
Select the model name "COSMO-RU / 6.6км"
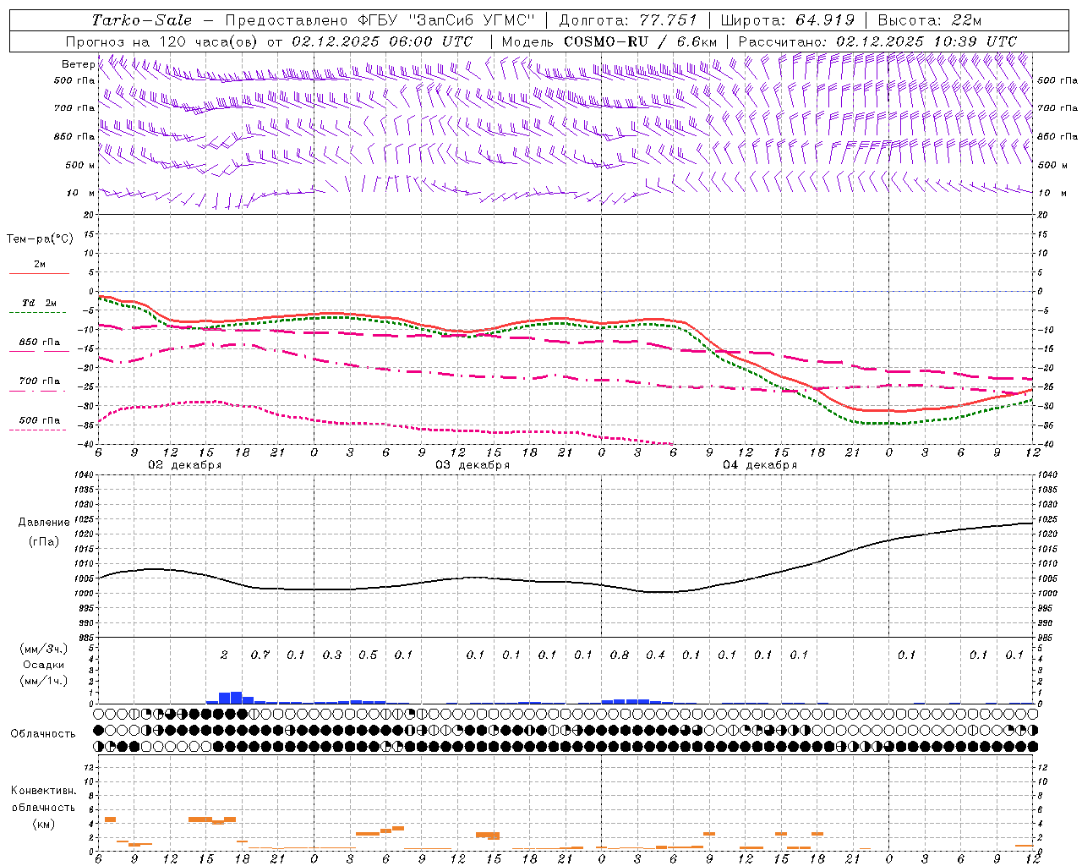[x=641, y=41]
